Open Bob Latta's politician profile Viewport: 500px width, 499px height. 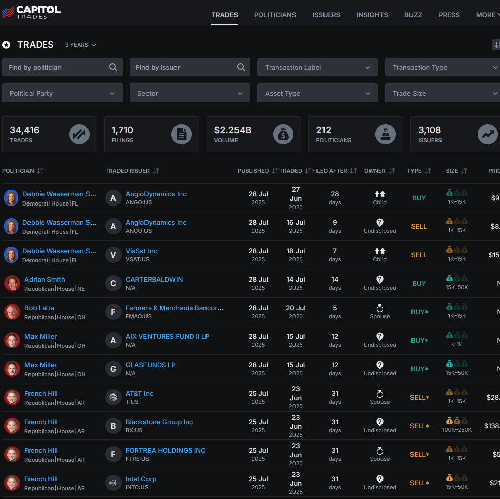point(39,308)
